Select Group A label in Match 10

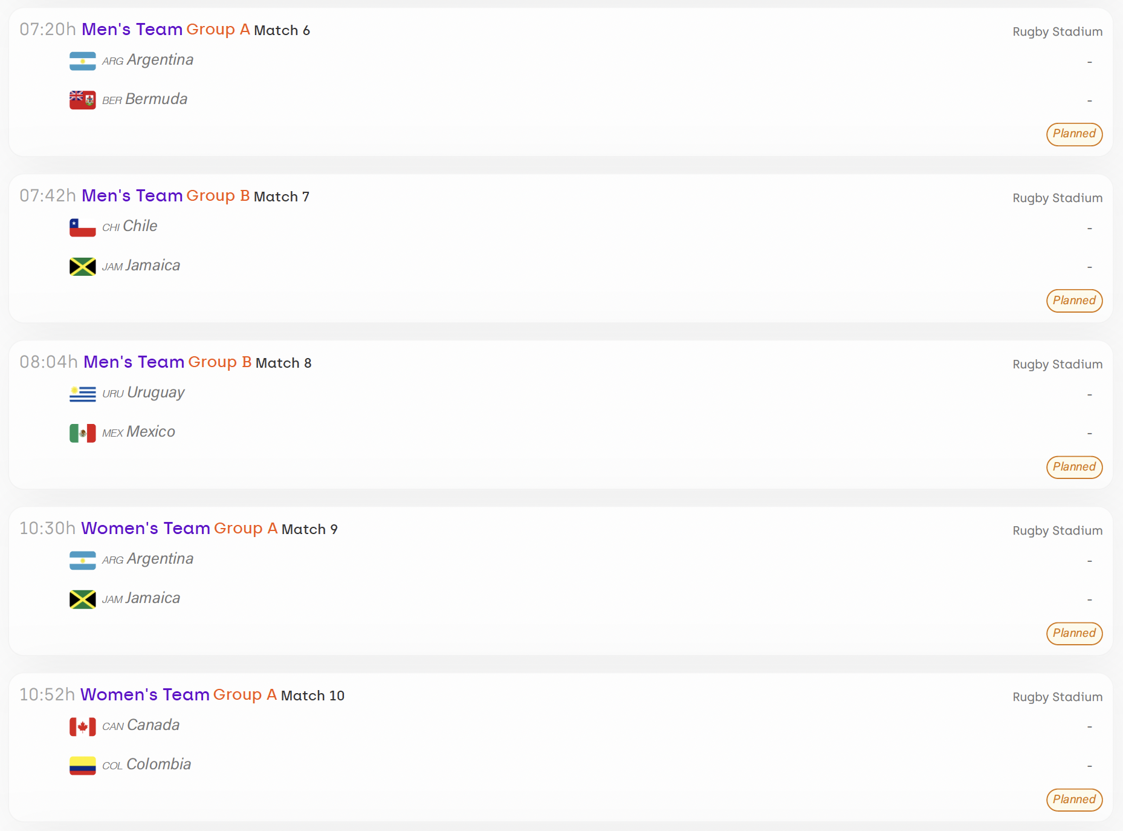click(245, 695)
